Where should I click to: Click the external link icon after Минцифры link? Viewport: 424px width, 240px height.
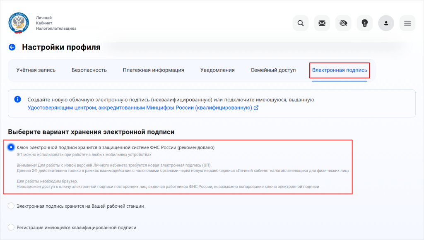[x=256, y=108]
